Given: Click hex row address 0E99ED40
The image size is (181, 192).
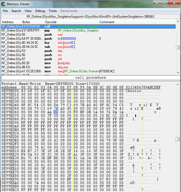Looking at the screenshot, I should click(10, 105).
